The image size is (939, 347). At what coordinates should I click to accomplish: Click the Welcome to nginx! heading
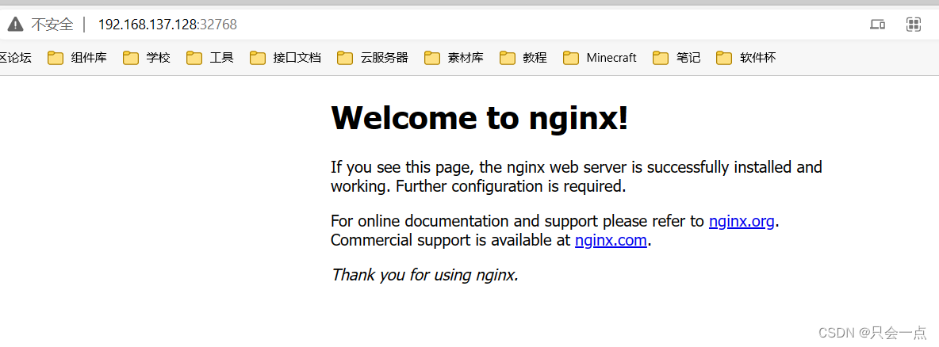pyautogui.click(x=480, y=118)
